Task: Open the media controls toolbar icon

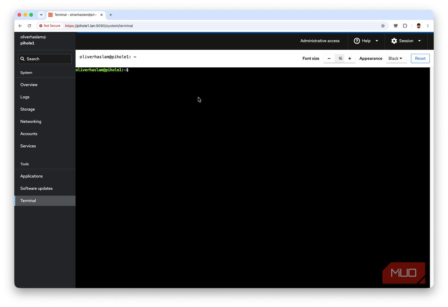Action: pyautogui.click(x=396, y=26)
